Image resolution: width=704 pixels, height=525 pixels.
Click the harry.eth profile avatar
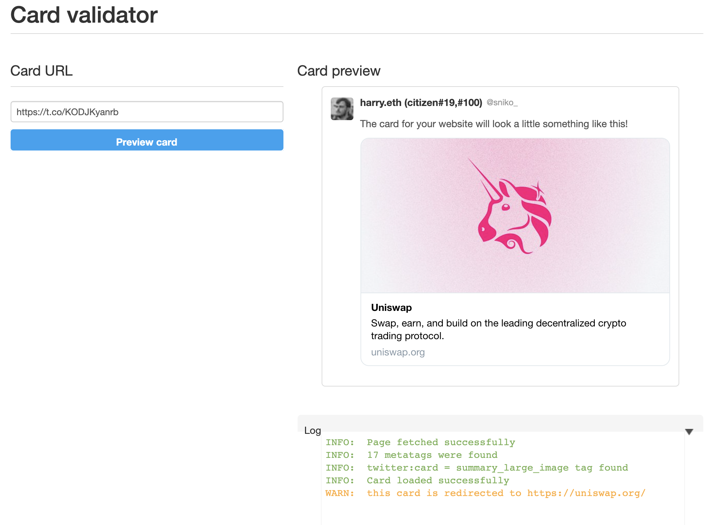(342, 109)
